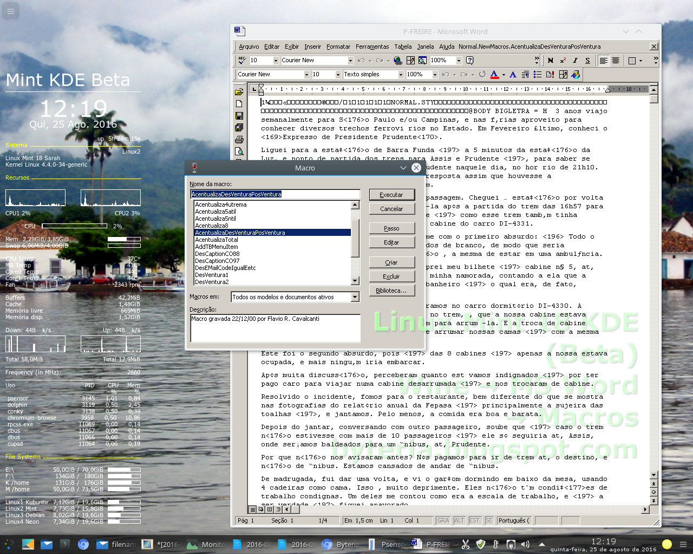
Task: Toggle Italic (I) formatting
Action: pos(575,60)
